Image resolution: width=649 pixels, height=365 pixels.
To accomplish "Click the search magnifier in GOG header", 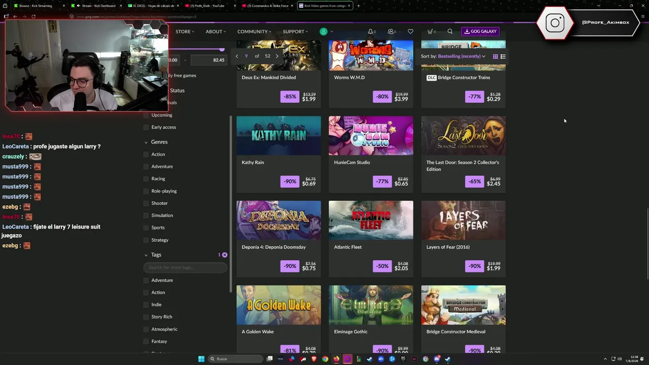I will click(450, 31).
